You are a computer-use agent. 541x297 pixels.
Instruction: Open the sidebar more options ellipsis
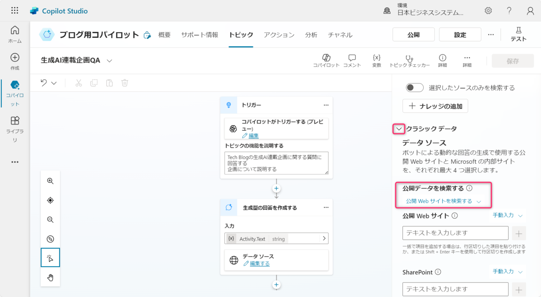click(15, 162)
